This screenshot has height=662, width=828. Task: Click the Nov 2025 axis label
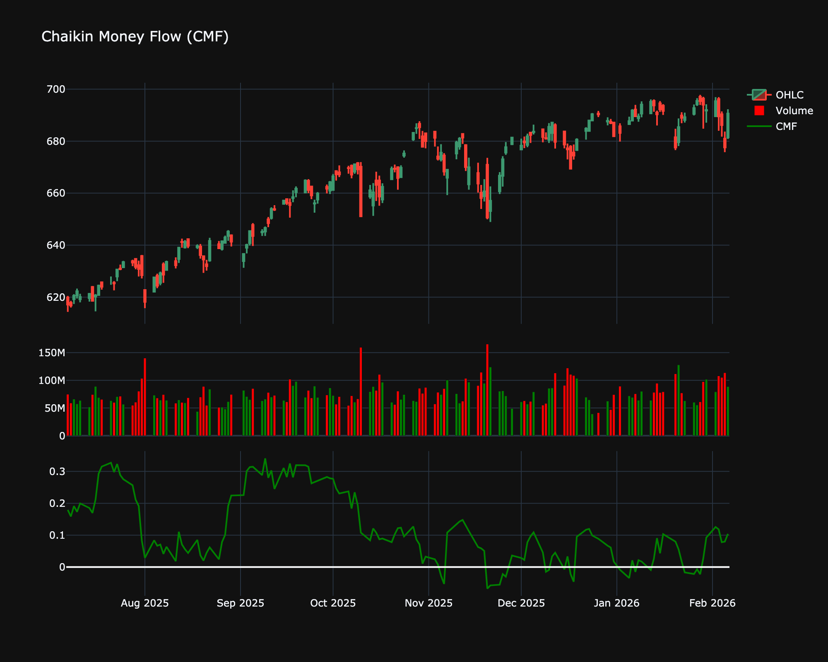pyautogui.click(x=428, y=603)
